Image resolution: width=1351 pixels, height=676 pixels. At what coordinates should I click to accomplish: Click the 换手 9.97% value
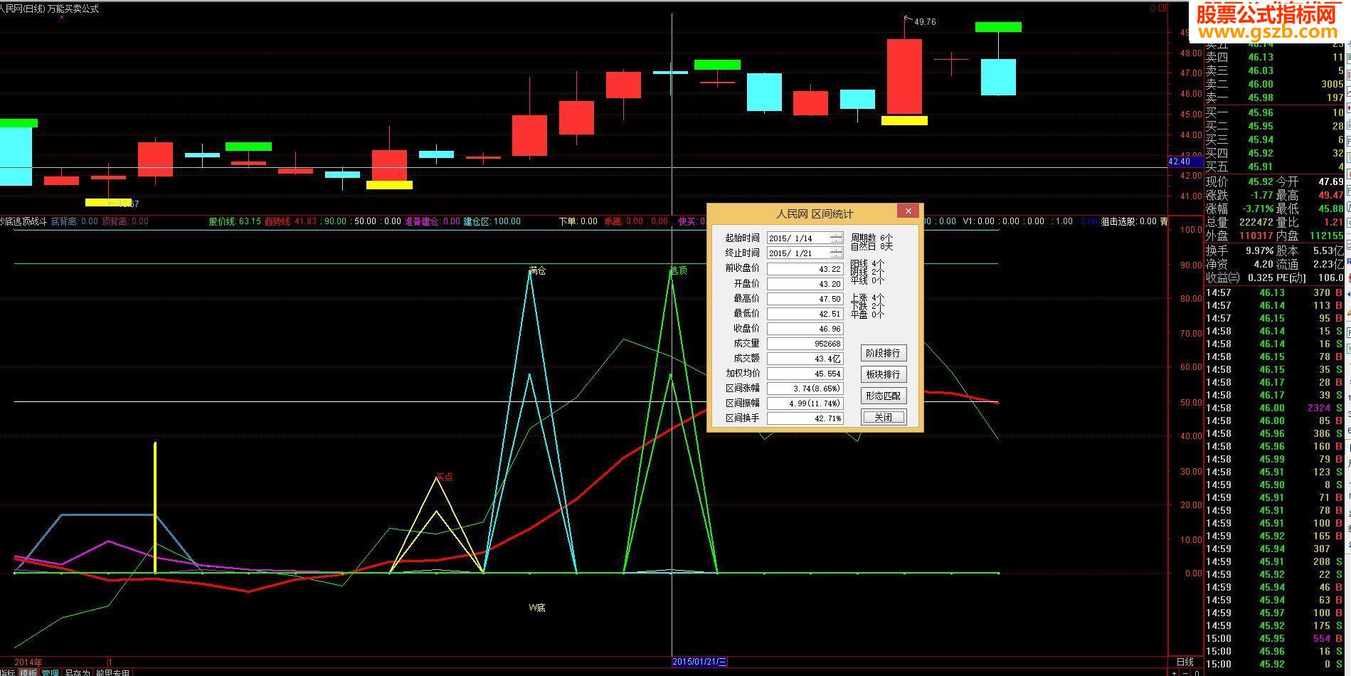coord(1259,251)
